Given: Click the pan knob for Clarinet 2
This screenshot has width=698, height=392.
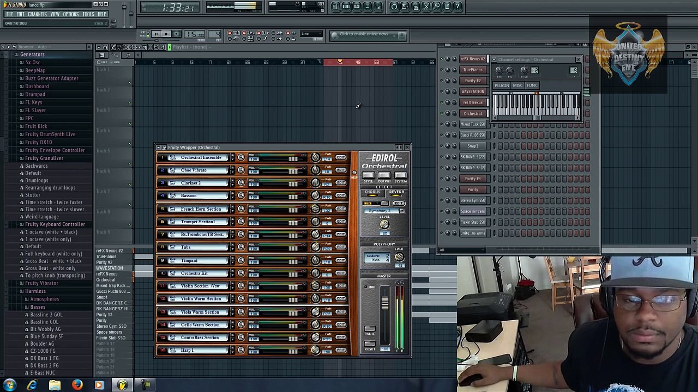Looking at the screenshot, I should pyautogui.click(x=315, y=183).
